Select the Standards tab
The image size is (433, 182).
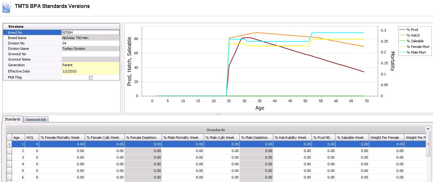(x=13, y=119)
